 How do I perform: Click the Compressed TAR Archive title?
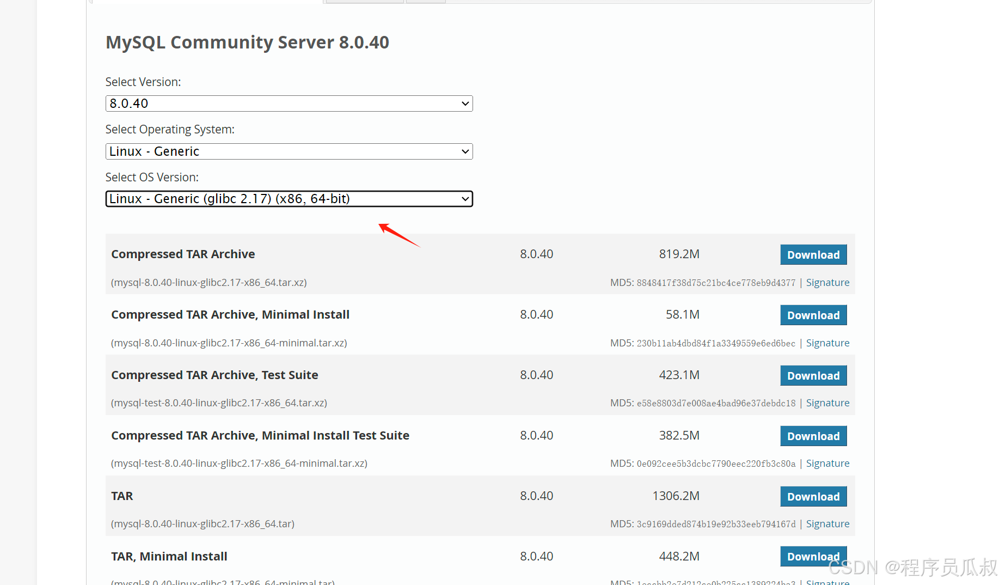[183, 254]
